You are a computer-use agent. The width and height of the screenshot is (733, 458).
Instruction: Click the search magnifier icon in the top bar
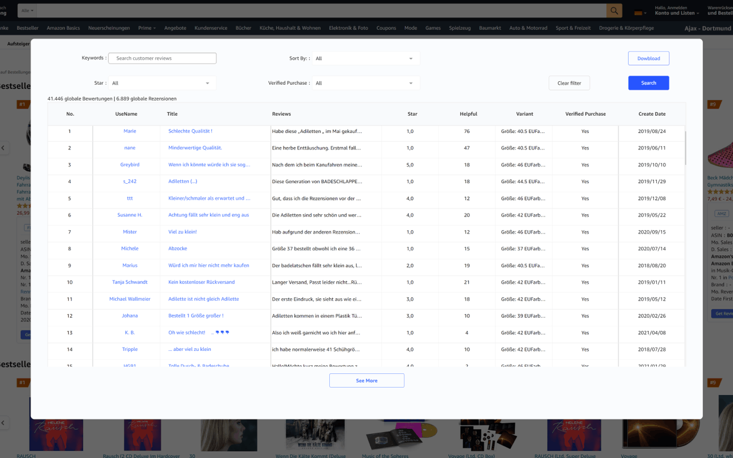pos(614,10)
